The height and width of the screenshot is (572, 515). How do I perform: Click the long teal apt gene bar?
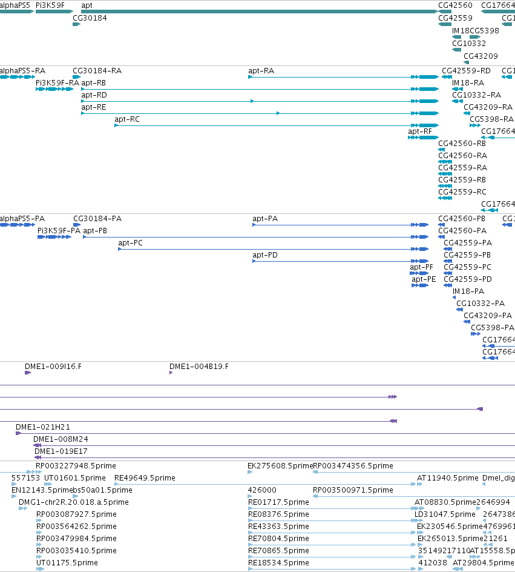260,12
